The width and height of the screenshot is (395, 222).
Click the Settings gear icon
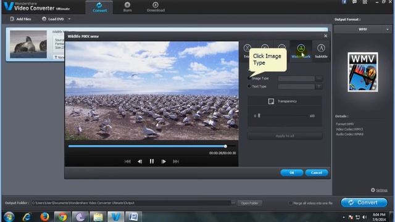click(x=373, y=190)
